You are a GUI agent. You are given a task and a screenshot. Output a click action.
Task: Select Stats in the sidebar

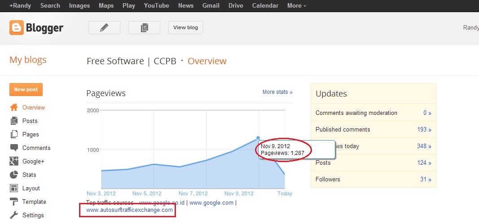(x=29, y=175)
